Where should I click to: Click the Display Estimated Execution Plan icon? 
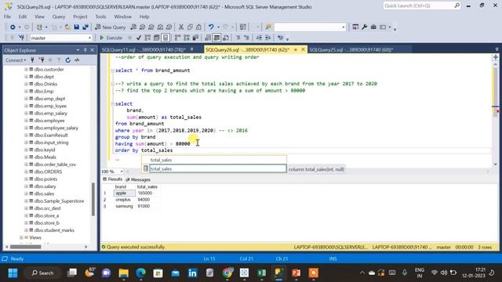pyautogui.click(x=147, y=38)
